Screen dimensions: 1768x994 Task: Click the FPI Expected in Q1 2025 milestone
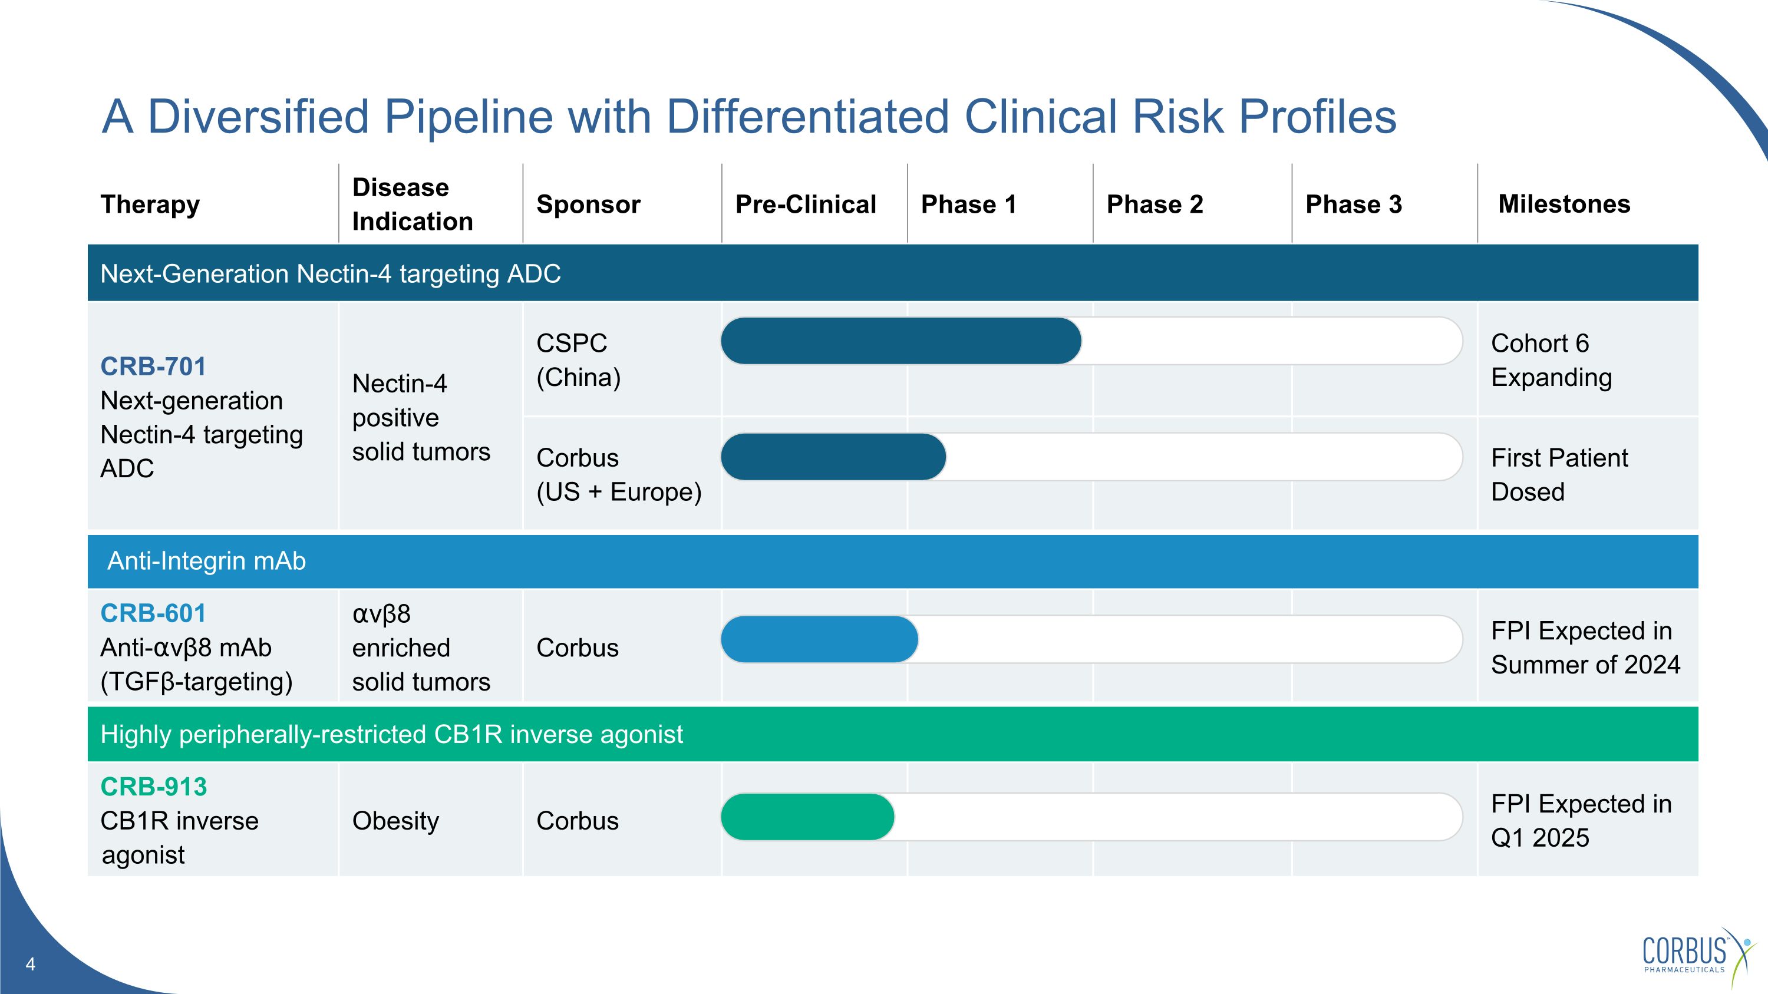click(1581, 820)
